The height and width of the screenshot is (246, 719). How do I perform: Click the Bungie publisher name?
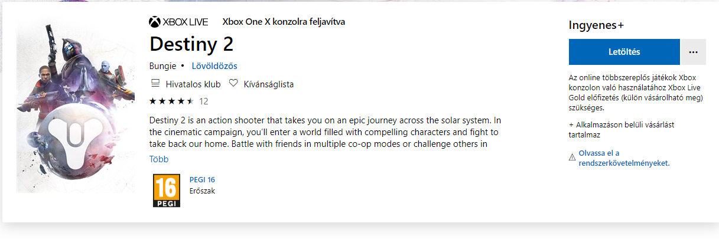(x=163, y=66)
